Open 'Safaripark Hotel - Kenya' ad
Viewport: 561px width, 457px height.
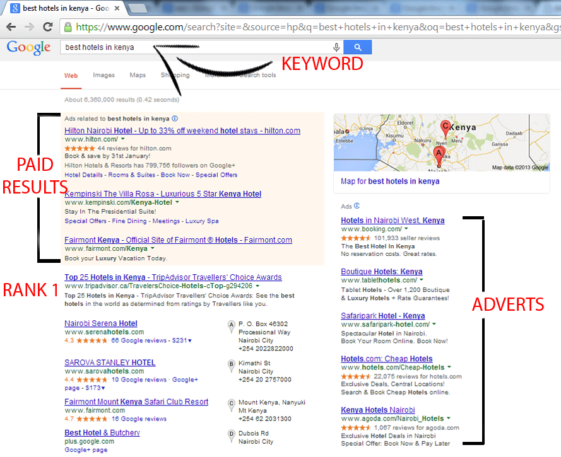pyautogui.click(x=383, y=316)
